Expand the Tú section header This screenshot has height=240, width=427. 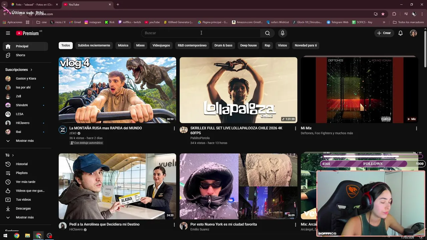pos(10,155)
